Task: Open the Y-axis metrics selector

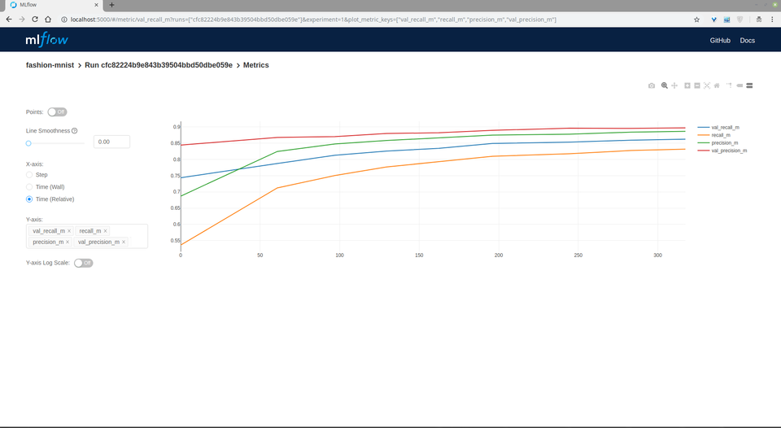Action: pyautogui.click(x=87, y=236)
